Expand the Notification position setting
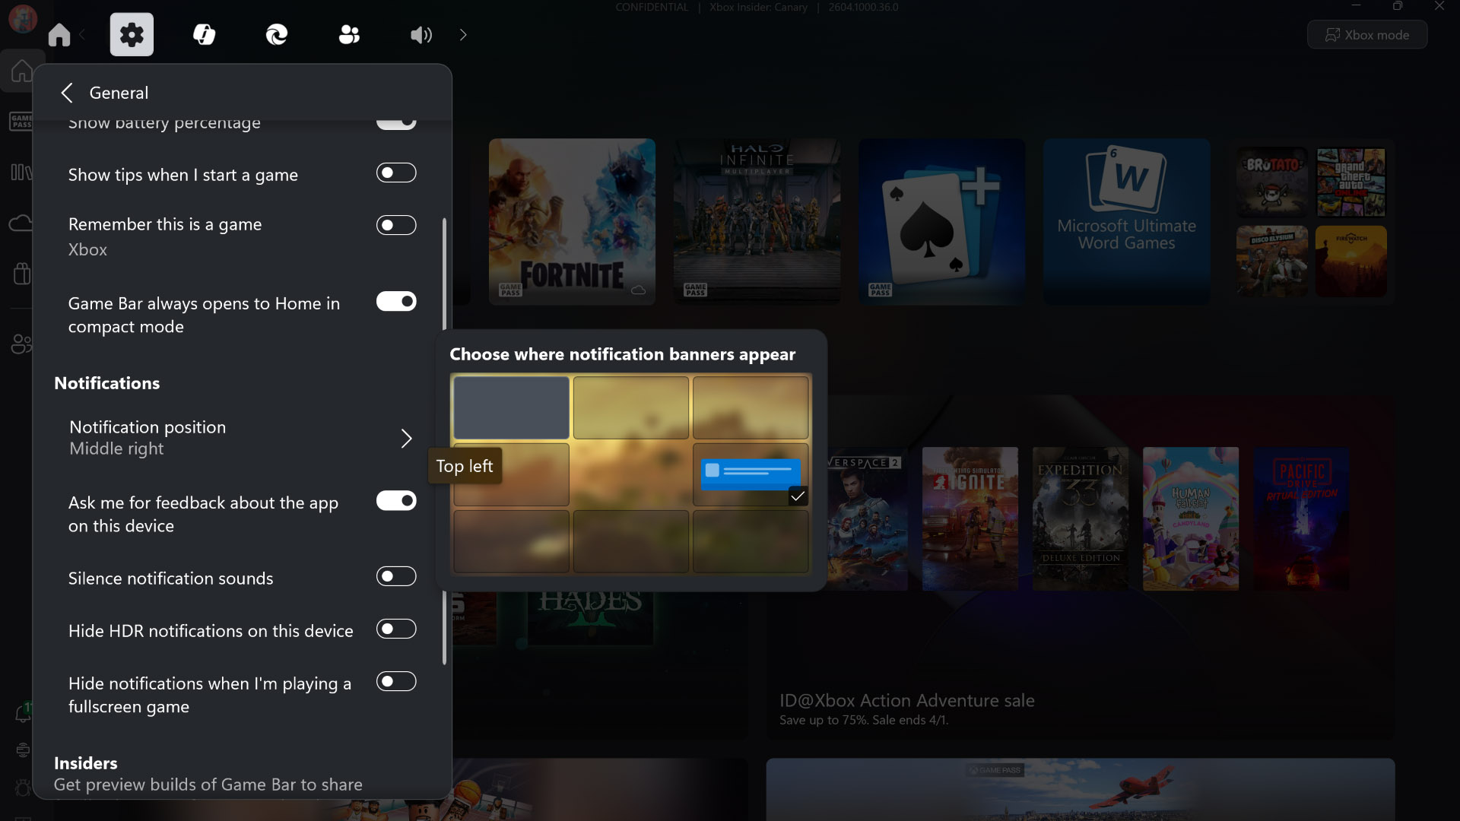Image resolution: width=1460 pixels, height=821 pixels. pyautogui.click(x=406, y=439)
